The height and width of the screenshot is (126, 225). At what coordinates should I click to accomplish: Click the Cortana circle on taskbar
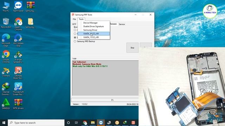(69, 123)
